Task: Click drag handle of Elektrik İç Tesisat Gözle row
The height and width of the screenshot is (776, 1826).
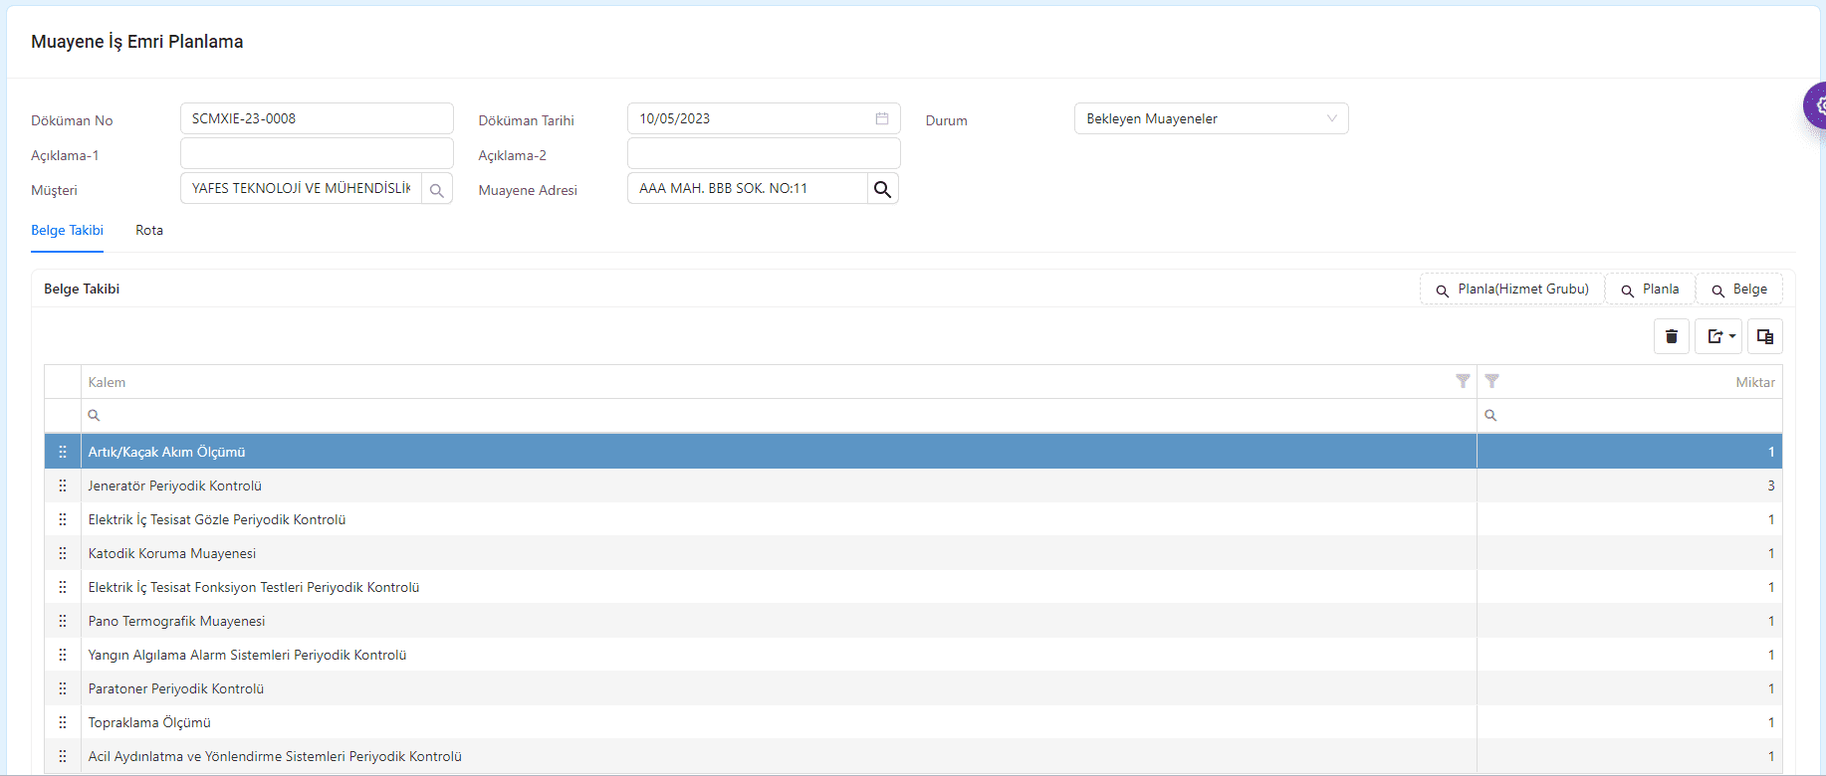Action: (63, 519)
